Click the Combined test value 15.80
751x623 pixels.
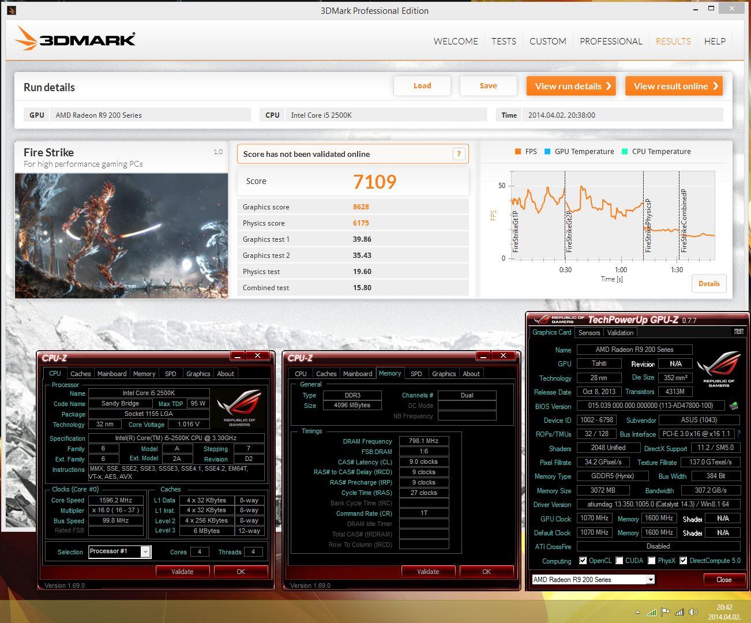coord(362,287)
